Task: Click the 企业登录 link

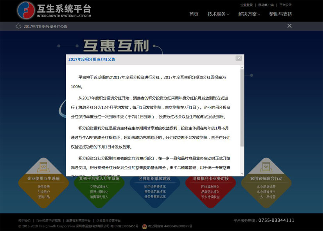Action: coord(246,5)
